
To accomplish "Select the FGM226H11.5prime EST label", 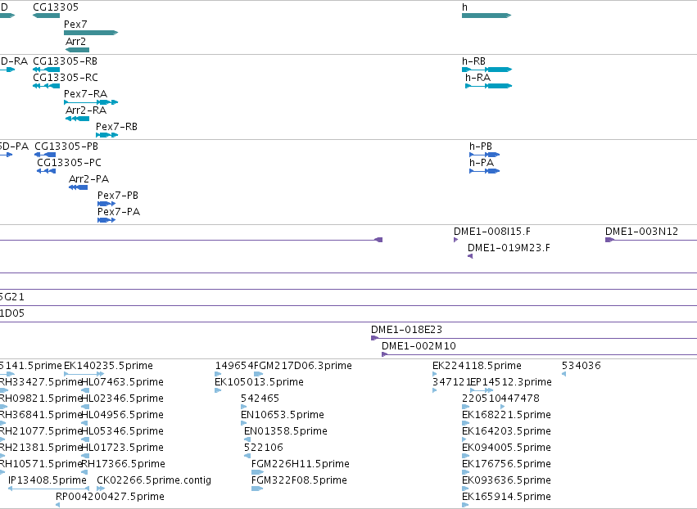I will tap(301, 465).
